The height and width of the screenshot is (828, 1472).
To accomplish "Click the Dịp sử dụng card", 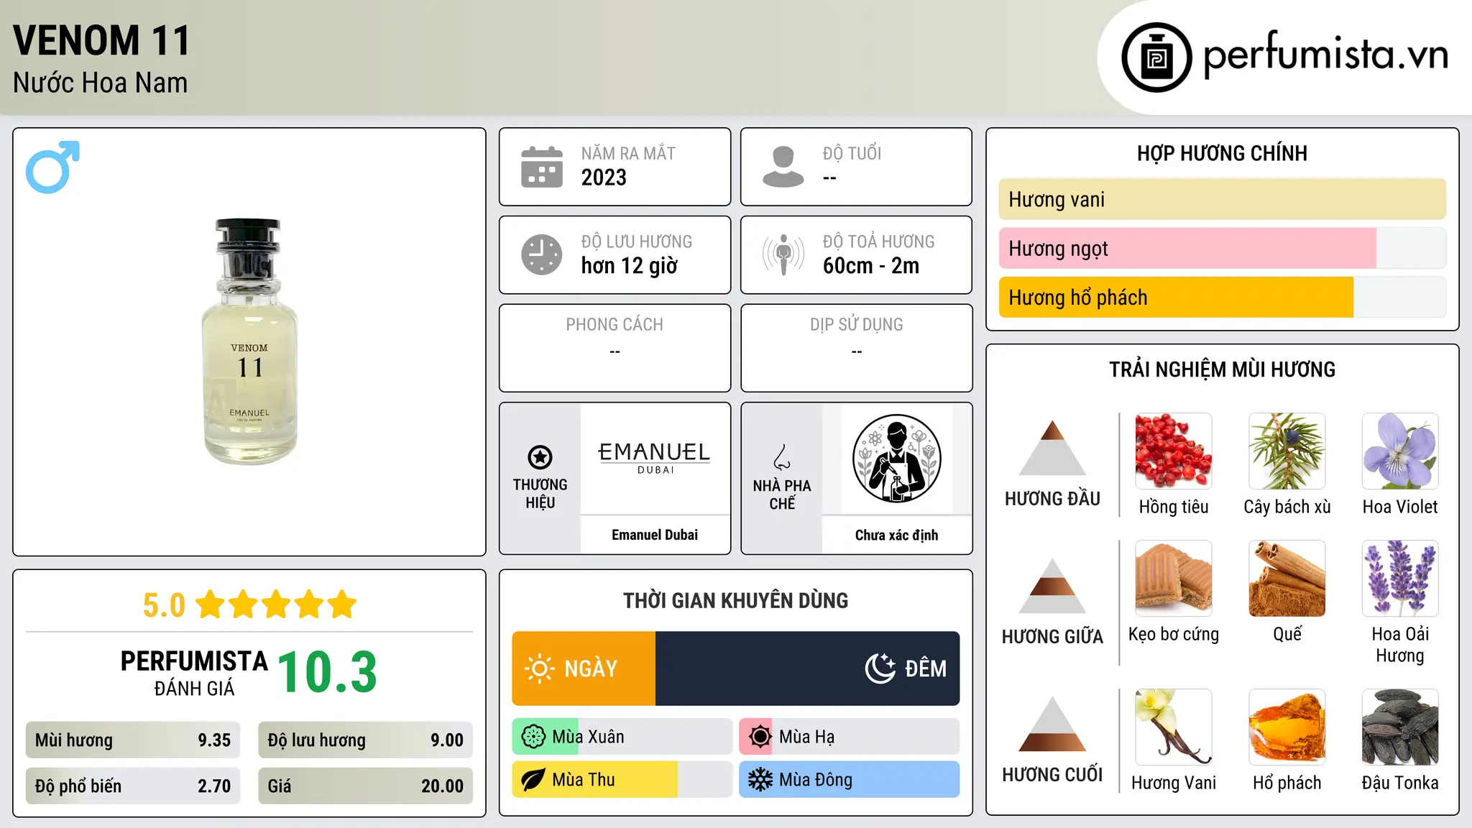I will pyautogui.click(x=857, y=348).
